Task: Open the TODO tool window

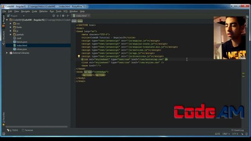Action: [13, 130]
